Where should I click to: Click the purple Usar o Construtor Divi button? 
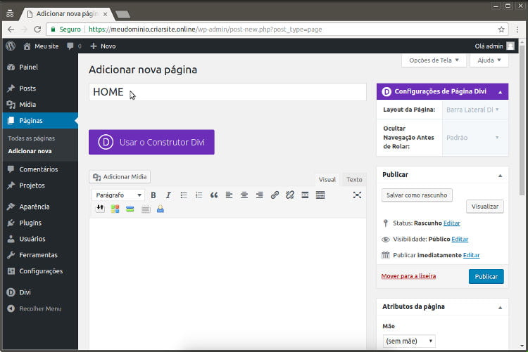click(x=151, y=142)
